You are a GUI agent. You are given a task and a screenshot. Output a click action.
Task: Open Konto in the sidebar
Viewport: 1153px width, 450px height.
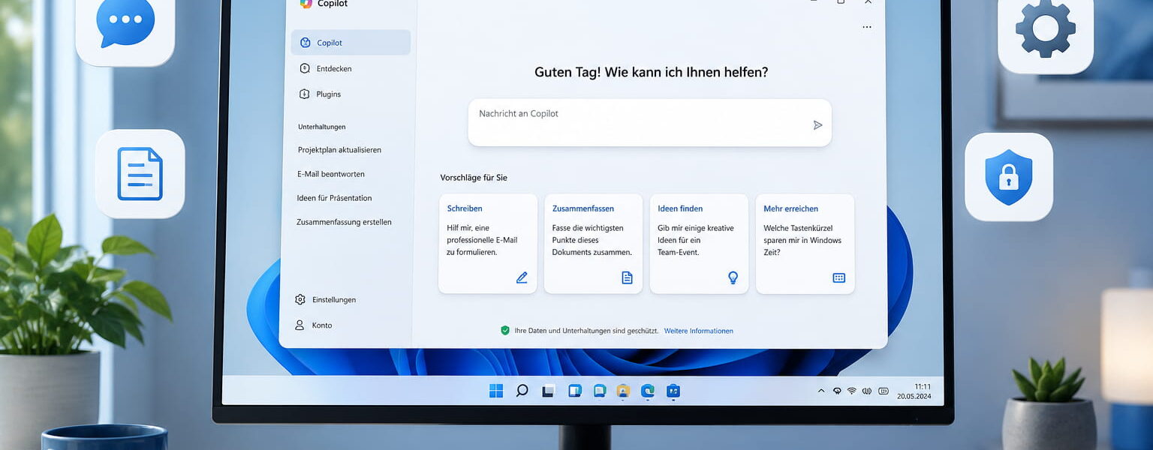314,325
